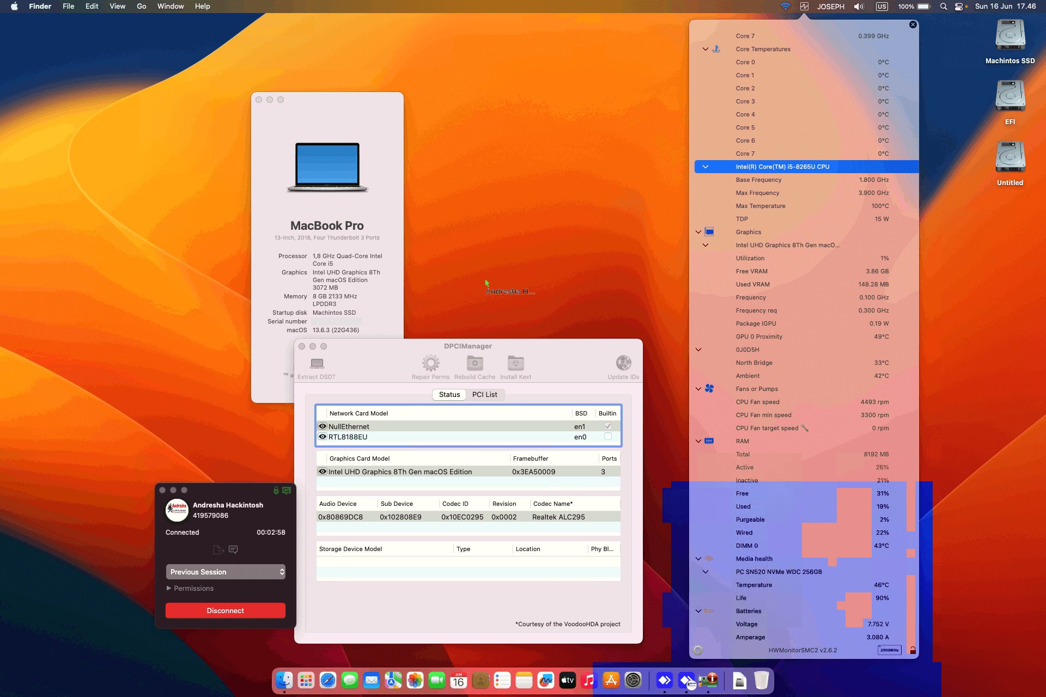Collapse the Intel Core i5-8265U CPU row
Viewport: 1046px width, 697px height.
point(706,167)
